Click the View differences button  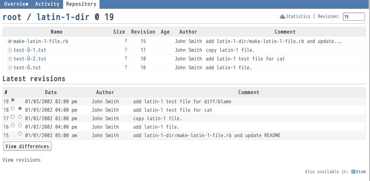(27, 146)
